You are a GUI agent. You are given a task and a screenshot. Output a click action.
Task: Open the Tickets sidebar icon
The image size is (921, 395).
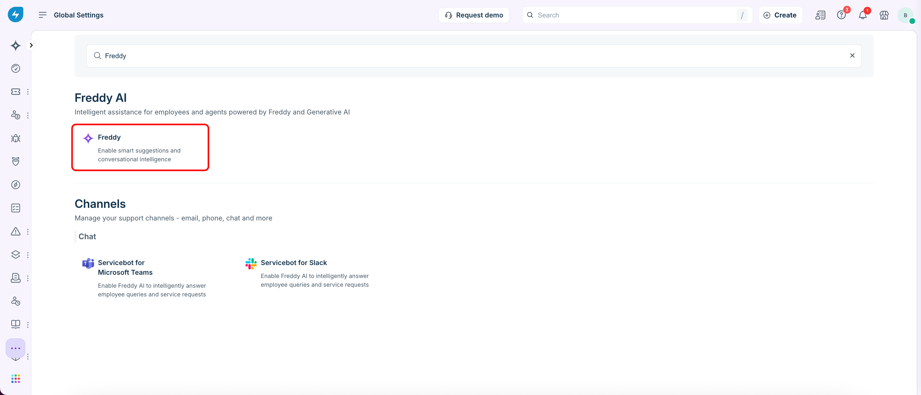[x=16, y=92]
